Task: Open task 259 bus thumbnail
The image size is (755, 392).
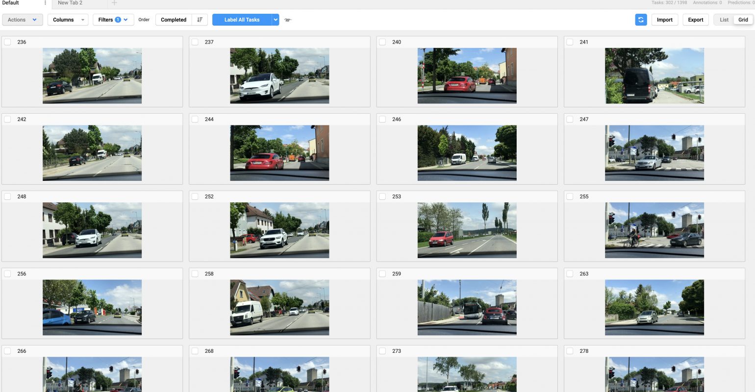Action: 467,307
